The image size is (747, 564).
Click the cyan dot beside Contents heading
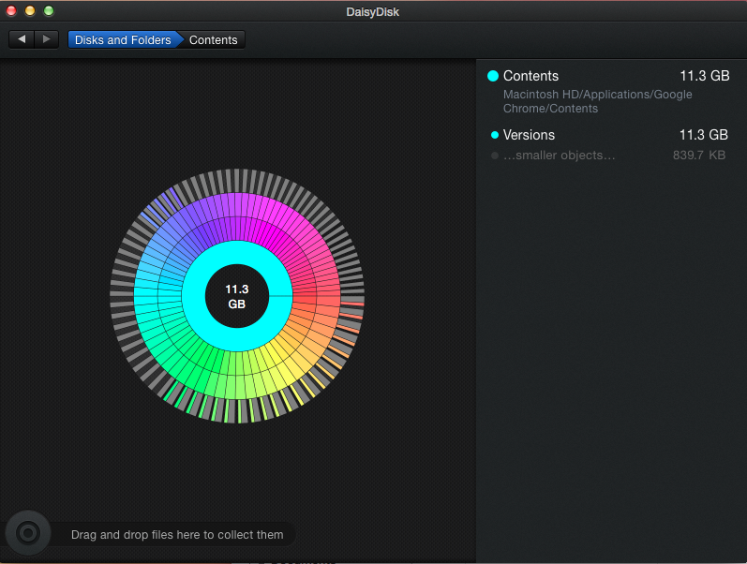[493, 76]
